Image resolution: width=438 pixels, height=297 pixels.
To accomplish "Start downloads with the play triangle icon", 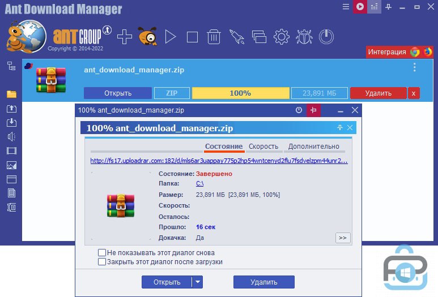I will tap(171, 37).
